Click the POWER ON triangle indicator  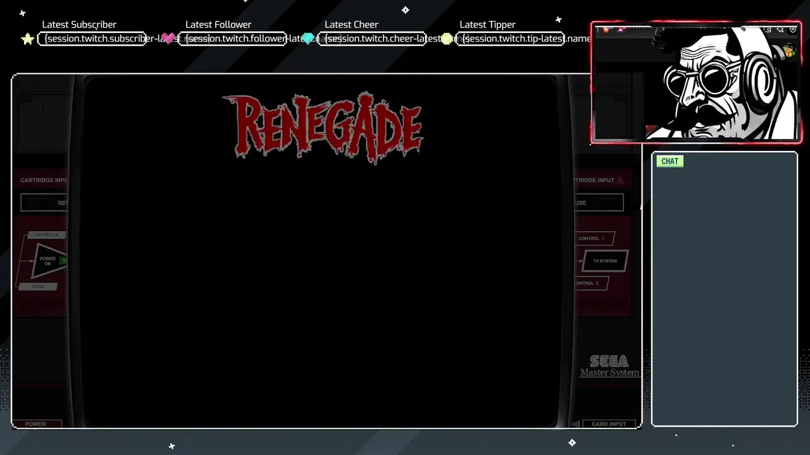pyautogui.click(x=49, y=261)
